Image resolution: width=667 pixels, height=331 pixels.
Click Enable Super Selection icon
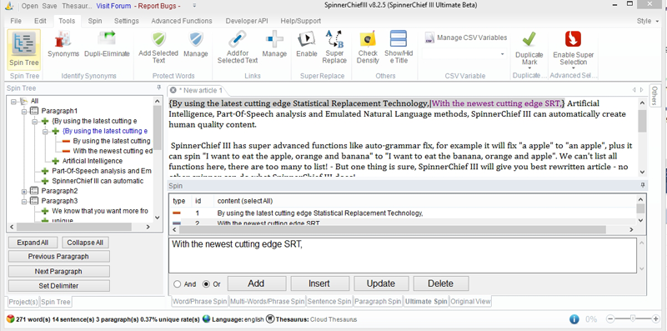click(x=573, y=48)
